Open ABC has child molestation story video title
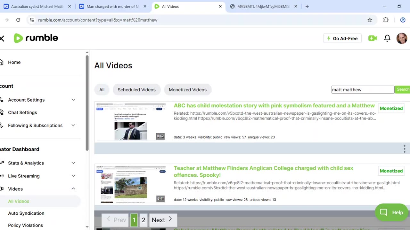The width and height of the screenshot is (410, 230). coord(274,105)
